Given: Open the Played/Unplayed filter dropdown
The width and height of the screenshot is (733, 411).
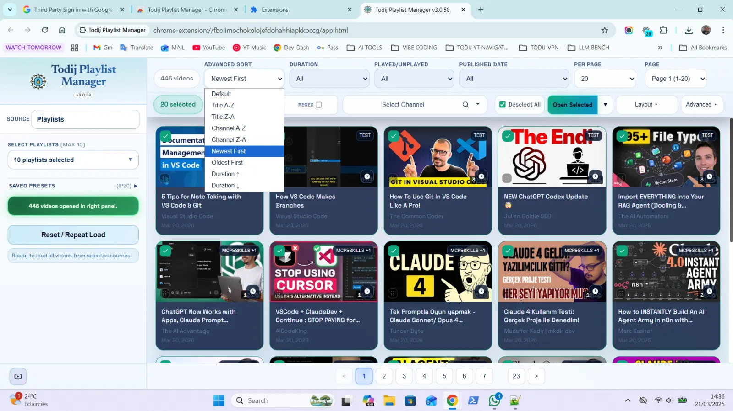Looking at the screenshot, I should [414, 79].
